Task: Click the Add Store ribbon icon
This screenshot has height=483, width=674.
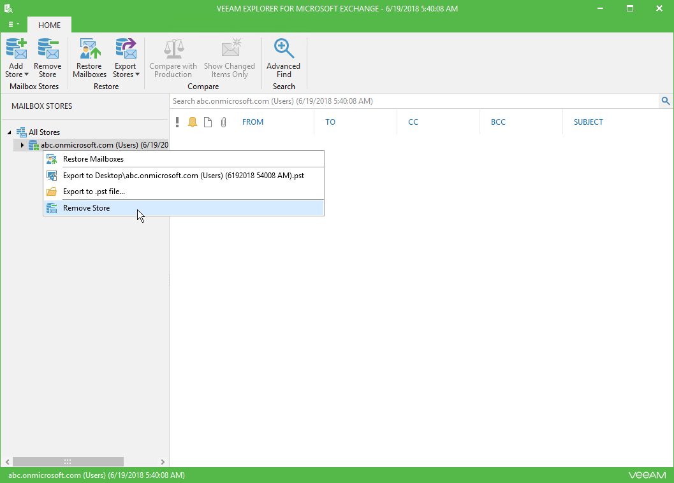Action: click(17, 48)
